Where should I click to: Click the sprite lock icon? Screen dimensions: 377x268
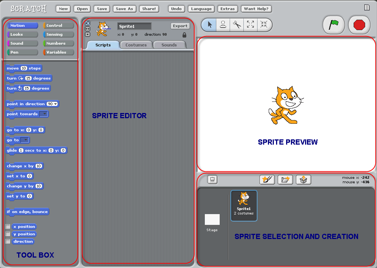coord(184,35)
